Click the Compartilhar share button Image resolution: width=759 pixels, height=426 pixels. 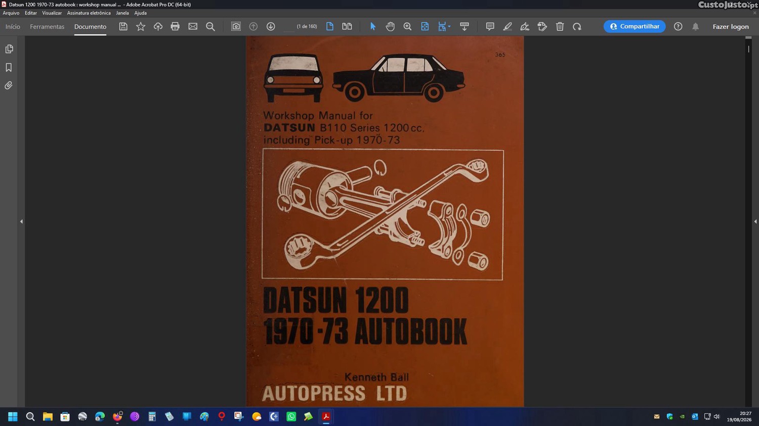[x=635, y=26]
